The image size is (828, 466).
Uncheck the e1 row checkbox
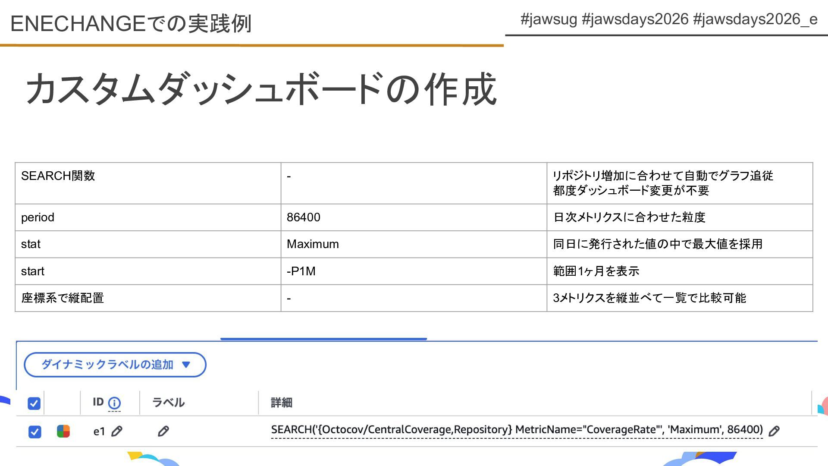[x=35, y=431]
